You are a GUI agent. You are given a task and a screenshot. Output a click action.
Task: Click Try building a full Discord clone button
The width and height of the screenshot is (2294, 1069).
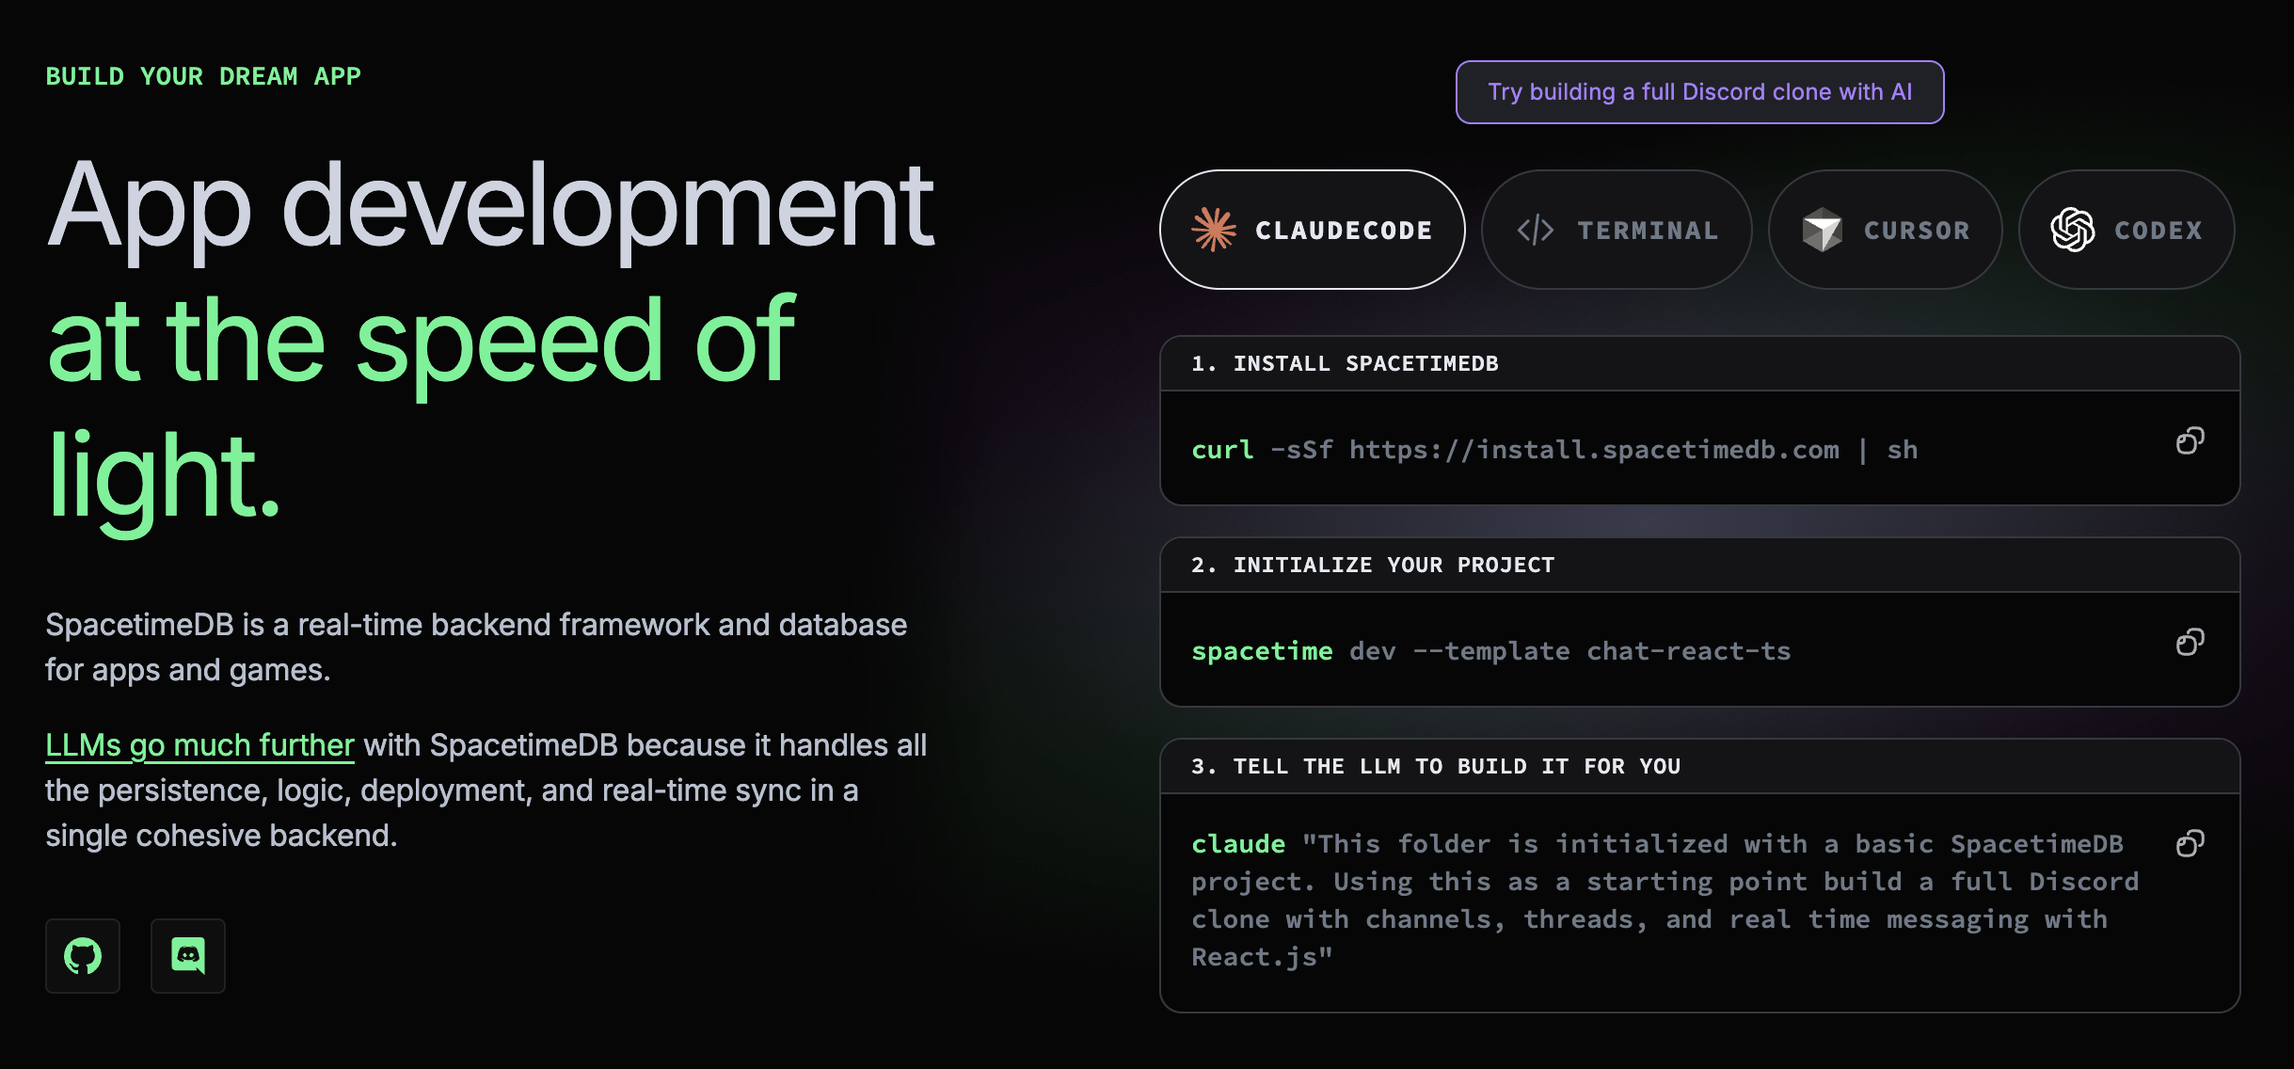(x=1699, y=92)
